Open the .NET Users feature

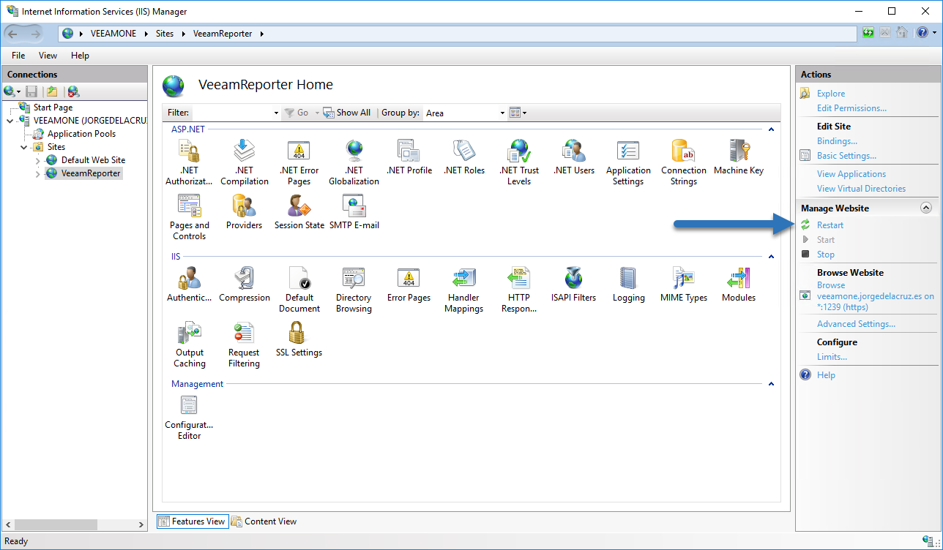click(574, 157)
